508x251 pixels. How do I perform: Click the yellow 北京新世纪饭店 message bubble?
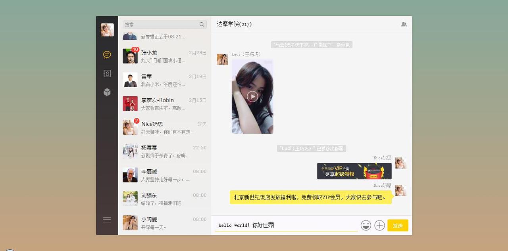point(311,197)
